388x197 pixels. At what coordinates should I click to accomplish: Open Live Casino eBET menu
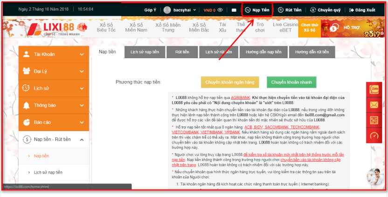(x=285, y=27)
